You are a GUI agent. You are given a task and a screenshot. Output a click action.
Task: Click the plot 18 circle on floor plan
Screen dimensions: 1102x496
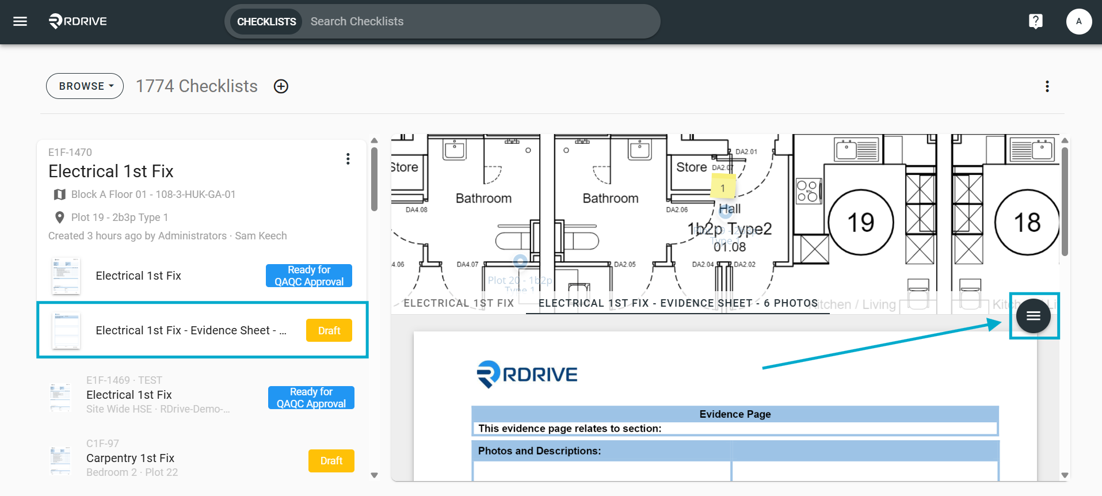[x=1027, y=222]
